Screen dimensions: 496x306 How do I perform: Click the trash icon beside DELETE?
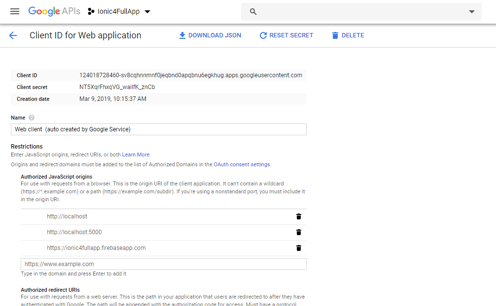335,35
